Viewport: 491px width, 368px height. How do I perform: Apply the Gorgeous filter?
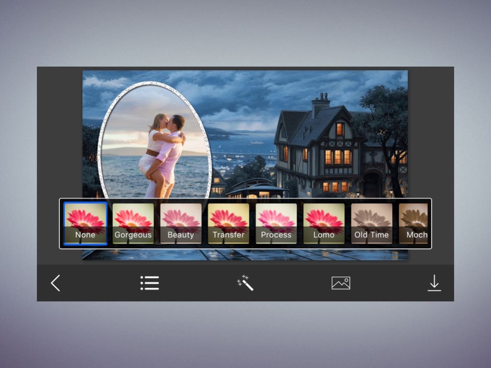[x=133, y=223]
